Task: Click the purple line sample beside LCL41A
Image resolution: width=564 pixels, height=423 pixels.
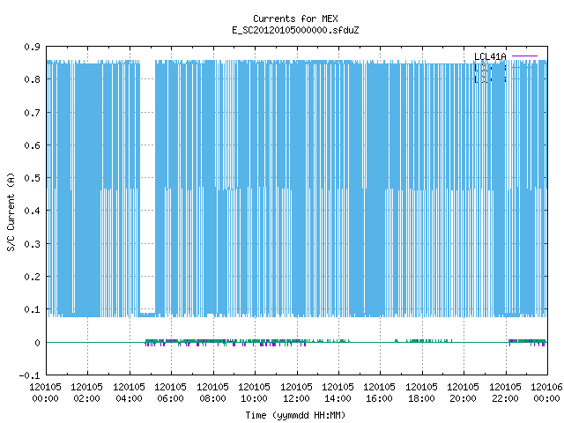Action: point(524,56)
